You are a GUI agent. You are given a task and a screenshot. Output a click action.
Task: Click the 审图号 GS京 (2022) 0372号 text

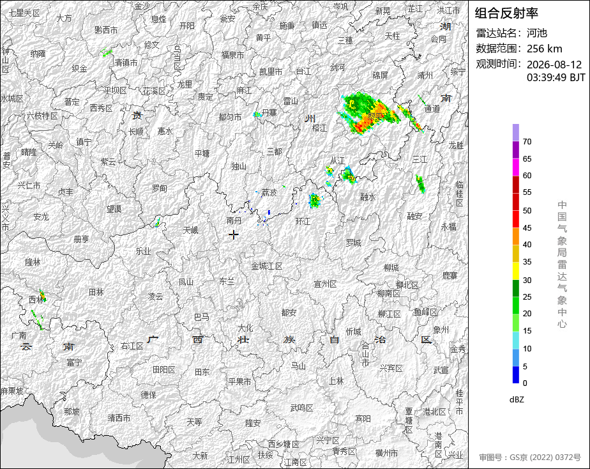click(530, 457)
